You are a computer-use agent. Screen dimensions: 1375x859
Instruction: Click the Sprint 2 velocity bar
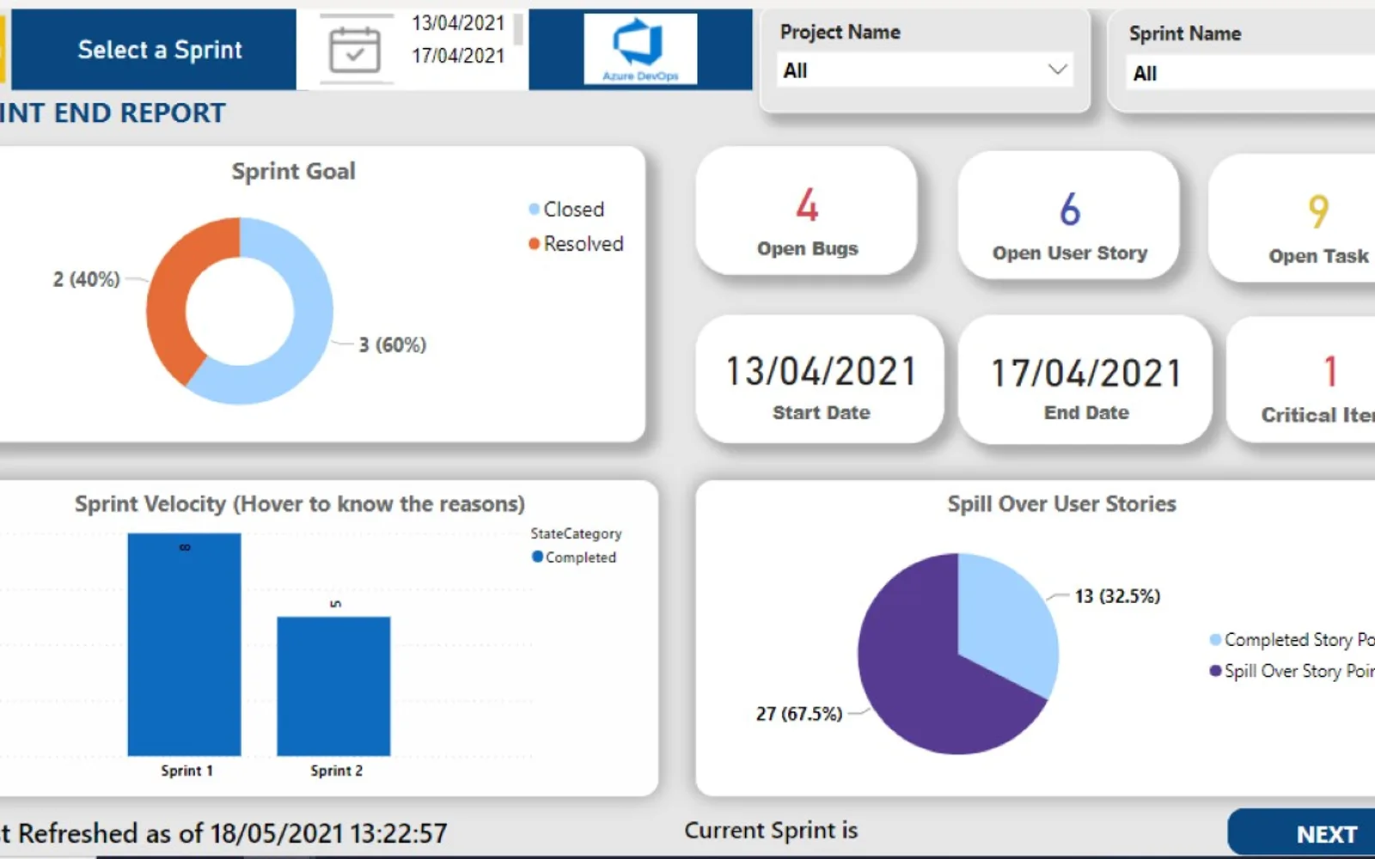[333, 686]
